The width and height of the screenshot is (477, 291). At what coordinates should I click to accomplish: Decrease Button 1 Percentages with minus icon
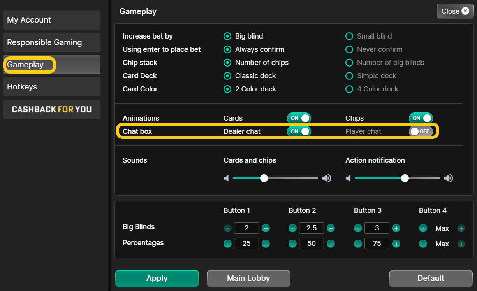227,244
